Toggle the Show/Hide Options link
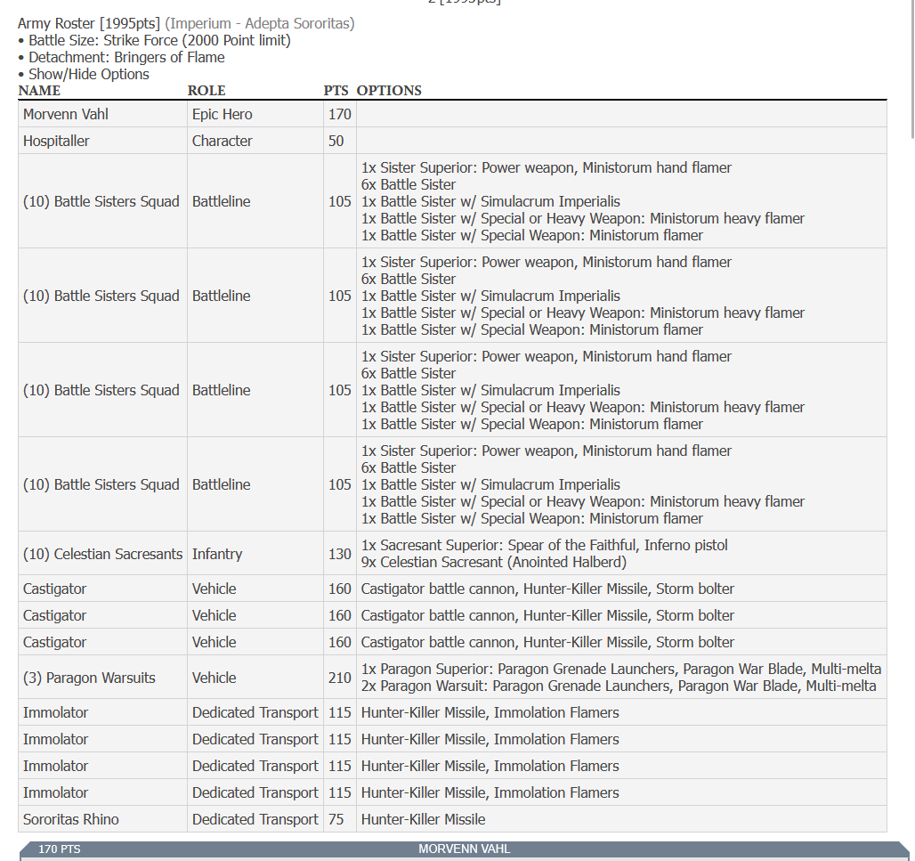 click(x=89, y=74)
